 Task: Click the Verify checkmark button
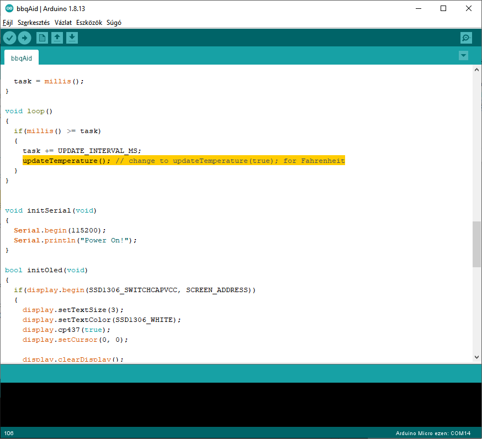point(9,38)
